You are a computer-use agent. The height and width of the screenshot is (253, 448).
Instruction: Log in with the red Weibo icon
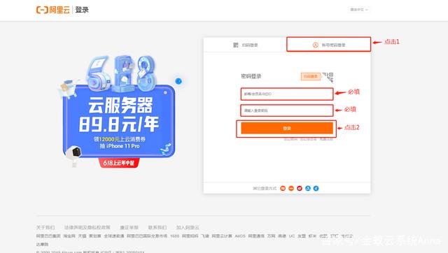(300, 188)
